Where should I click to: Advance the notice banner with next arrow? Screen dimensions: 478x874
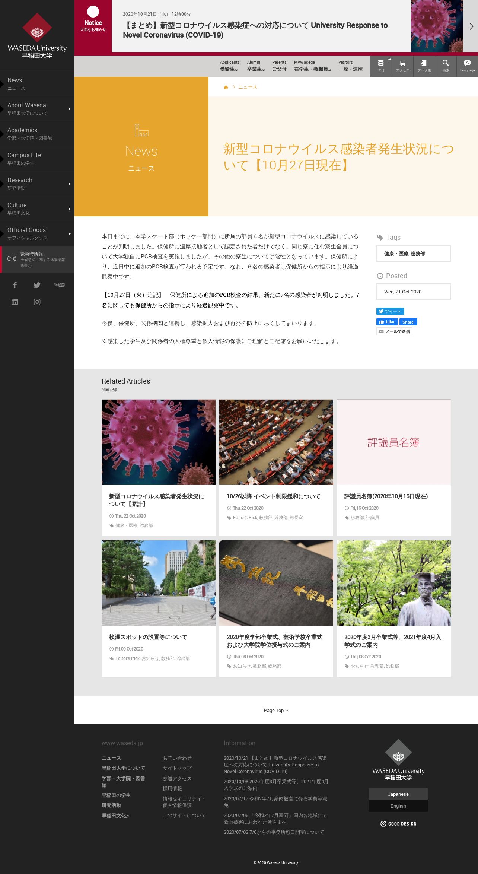point(471,26)
